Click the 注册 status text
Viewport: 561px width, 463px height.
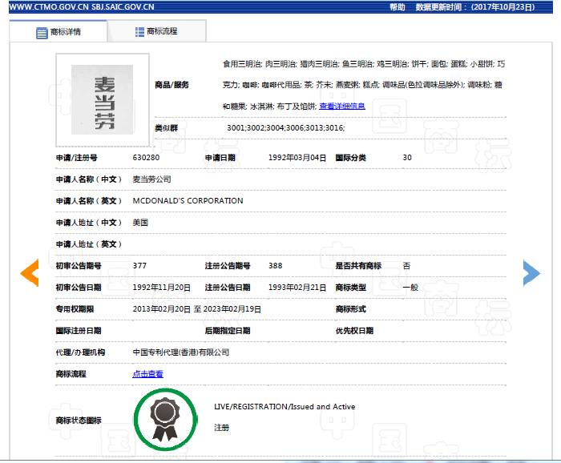tap(221, 428)
